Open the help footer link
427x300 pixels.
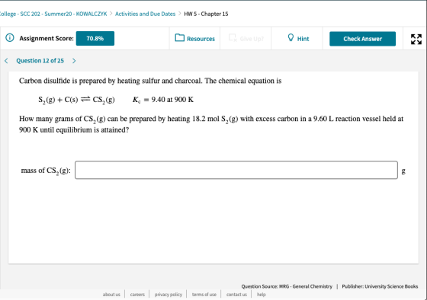[x=261, y=294]
